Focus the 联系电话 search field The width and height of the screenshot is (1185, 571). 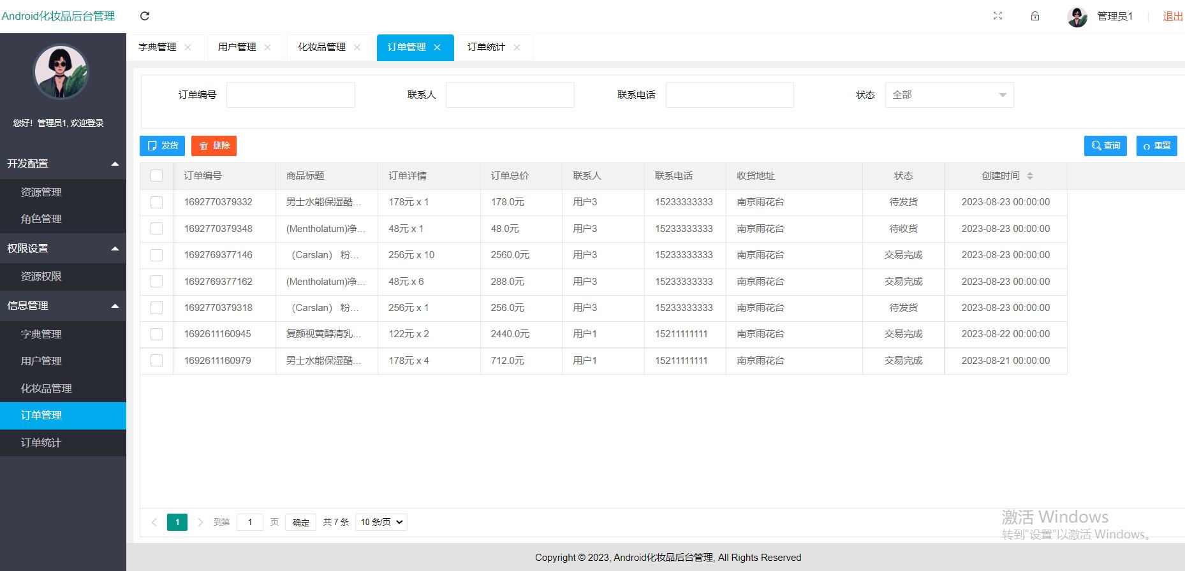pos(730,95)
